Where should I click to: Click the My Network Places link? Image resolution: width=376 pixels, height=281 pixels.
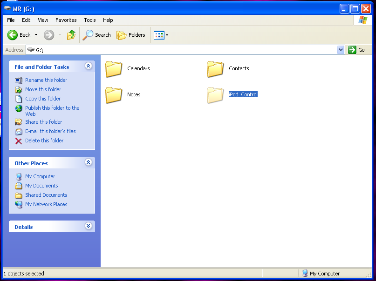coord(46,205)
